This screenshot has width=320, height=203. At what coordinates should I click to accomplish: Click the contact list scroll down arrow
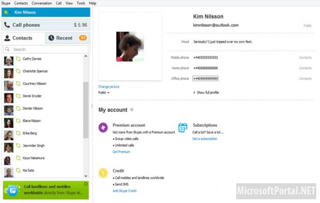tap(86, 176)
